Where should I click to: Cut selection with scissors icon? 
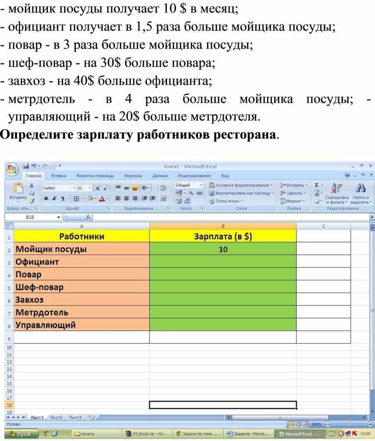(x=32, y=186)
